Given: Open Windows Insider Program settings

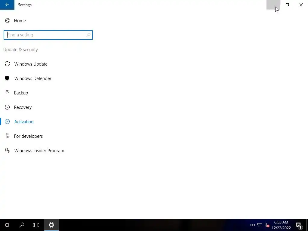Looking at the screenshot, I should 39,151.
